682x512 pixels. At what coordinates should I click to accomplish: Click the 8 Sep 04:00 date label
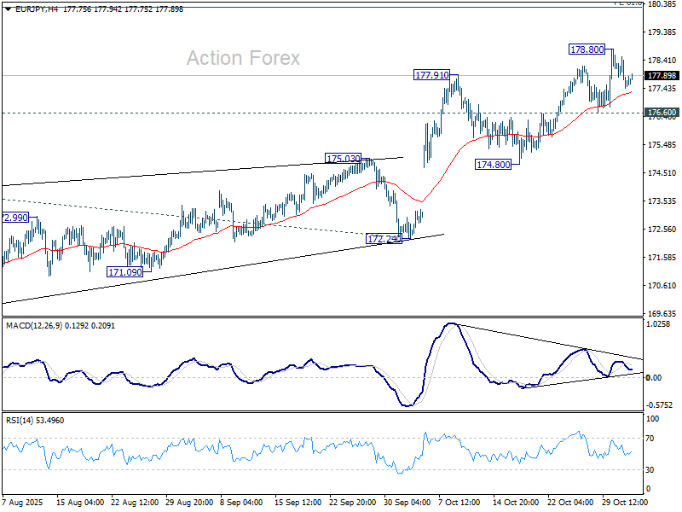pyautogui.click(x=241, y=502)
